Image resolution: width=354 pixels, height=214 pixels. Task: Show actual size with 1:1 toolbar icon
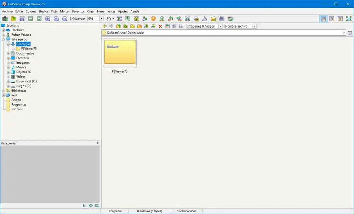click(x=65, y=19)
